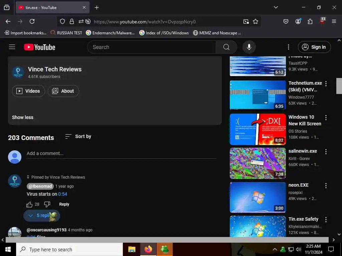Expand the 5 replies under pinned comment

(42, 216)
